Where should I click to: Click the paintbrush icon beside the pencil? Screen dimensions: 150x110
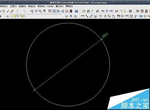pos(12,11)
